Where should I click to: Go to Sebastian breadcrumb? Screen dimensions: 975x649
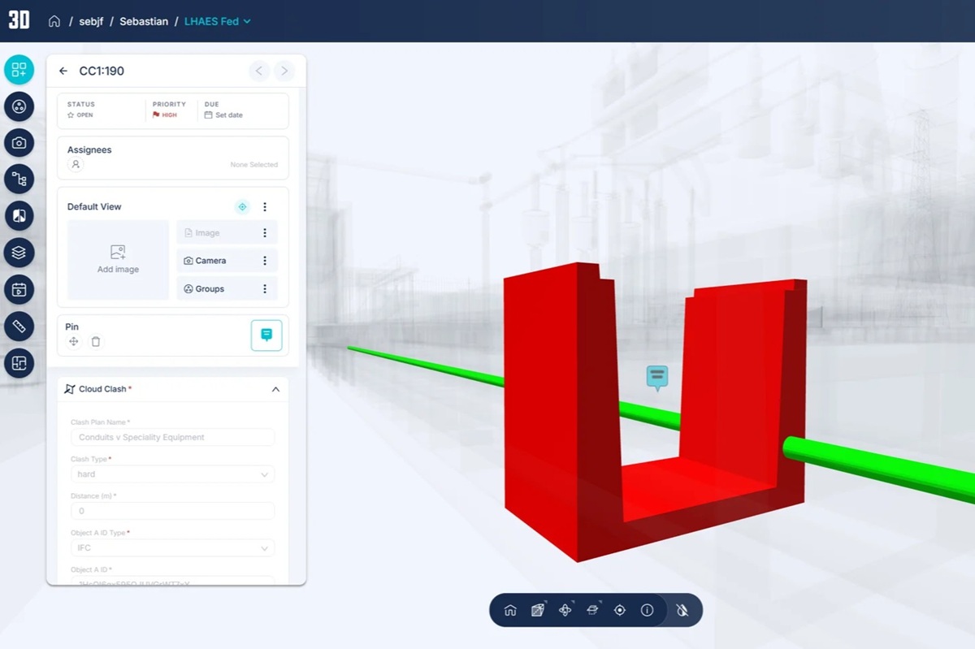[x=144, y=21]
